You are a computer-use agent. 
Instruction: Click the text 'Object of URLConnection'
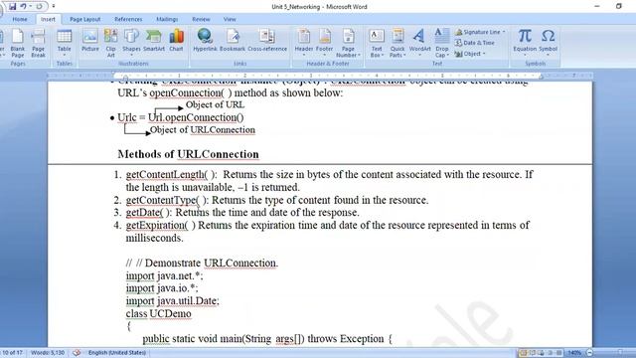click(203, 130)
